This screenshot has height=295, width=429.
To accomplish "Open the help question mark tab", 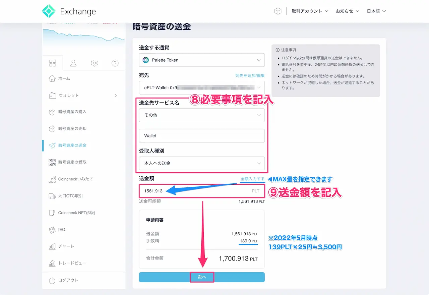I will 115,63.
